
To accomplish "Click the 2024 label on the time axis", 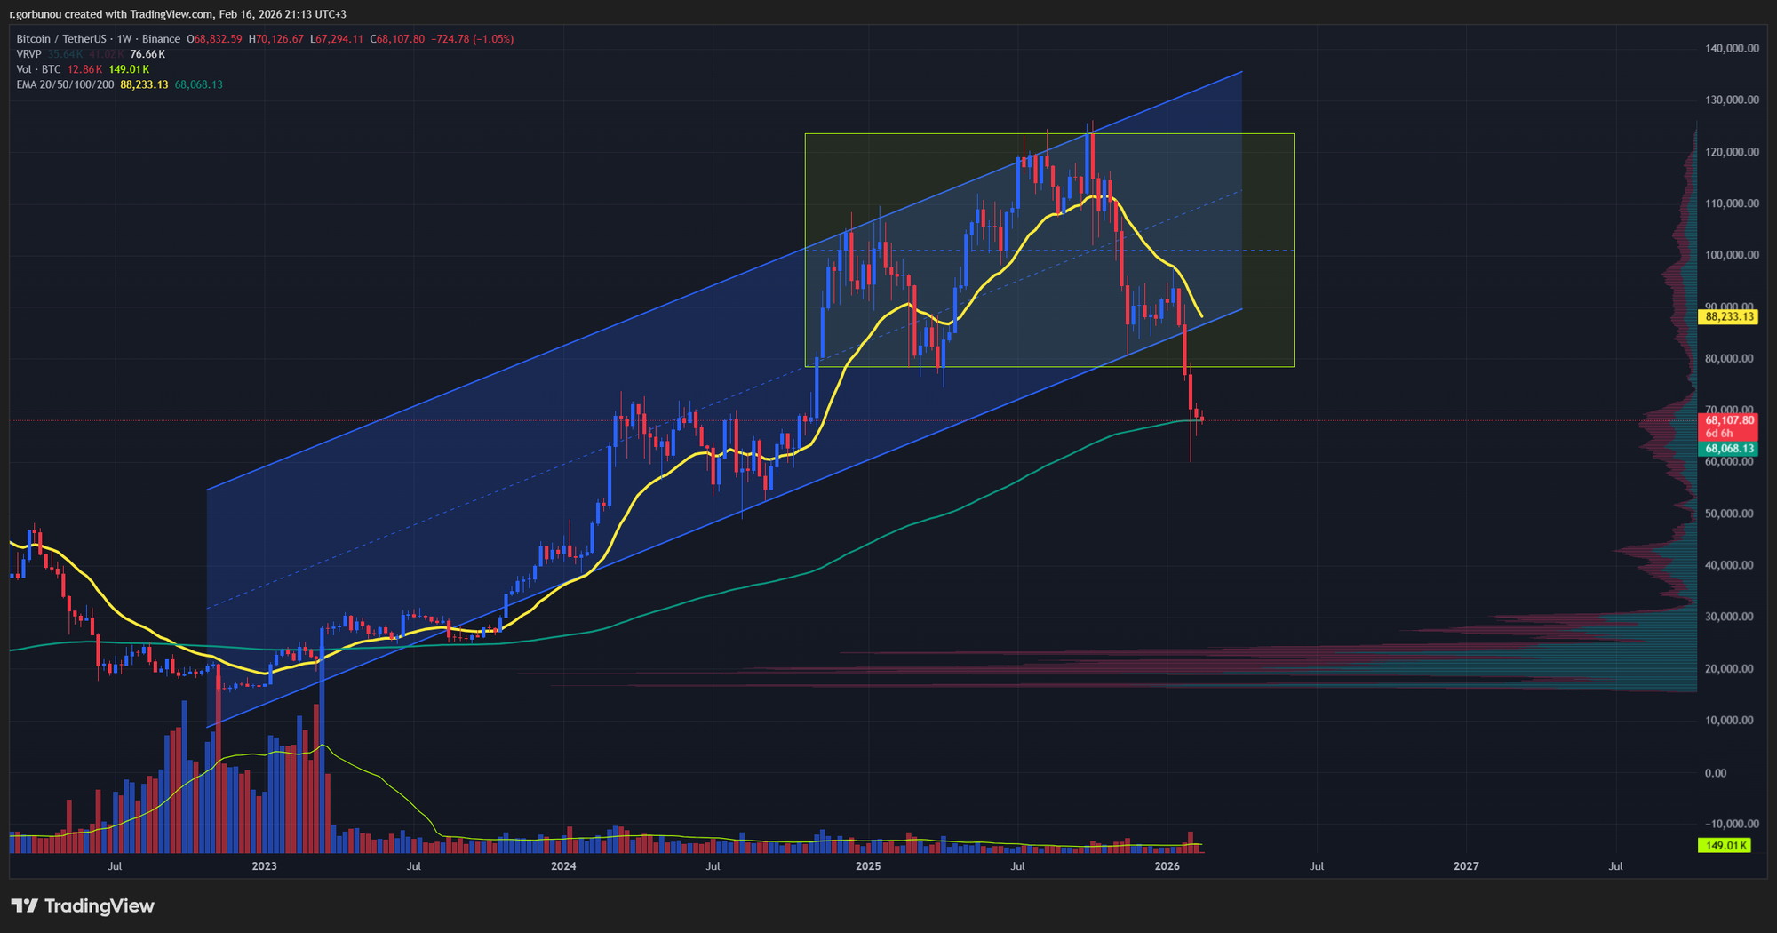I will click(x=563, y=866).
